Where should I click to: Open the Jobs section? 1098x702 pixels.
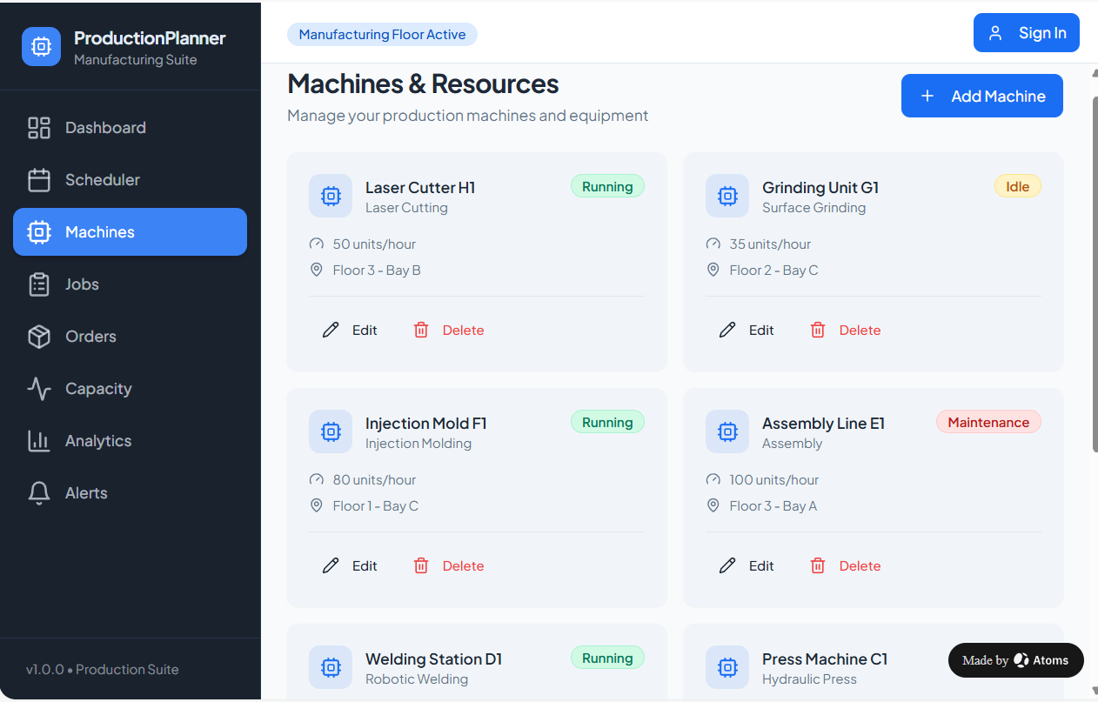pyautogui.click(x=130, y=284)
